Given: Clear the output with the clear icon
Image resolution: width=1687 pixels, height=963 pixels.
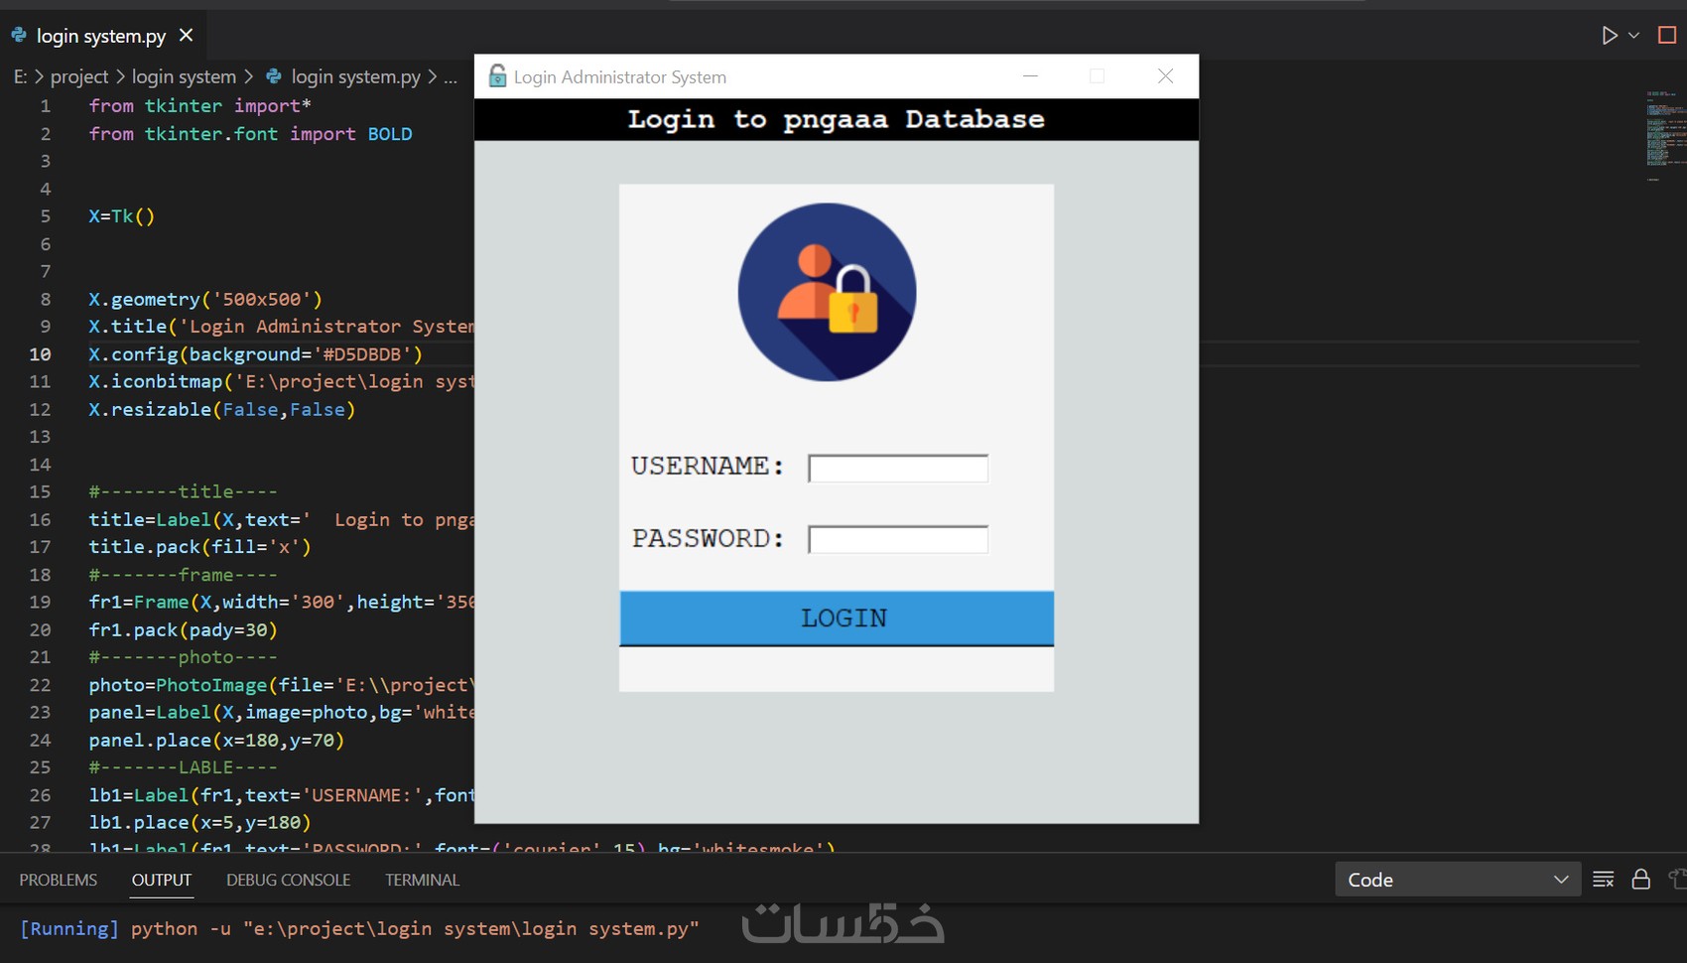Looking at the screenshot, I should [1603, 880].
